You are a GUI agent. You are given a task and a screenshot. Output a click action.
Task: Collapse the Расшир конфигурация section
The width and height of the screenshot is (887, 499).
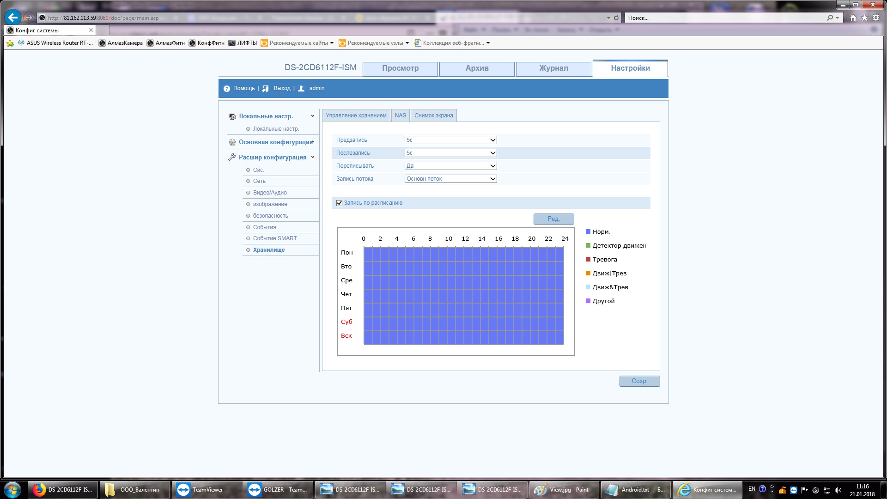313,157
